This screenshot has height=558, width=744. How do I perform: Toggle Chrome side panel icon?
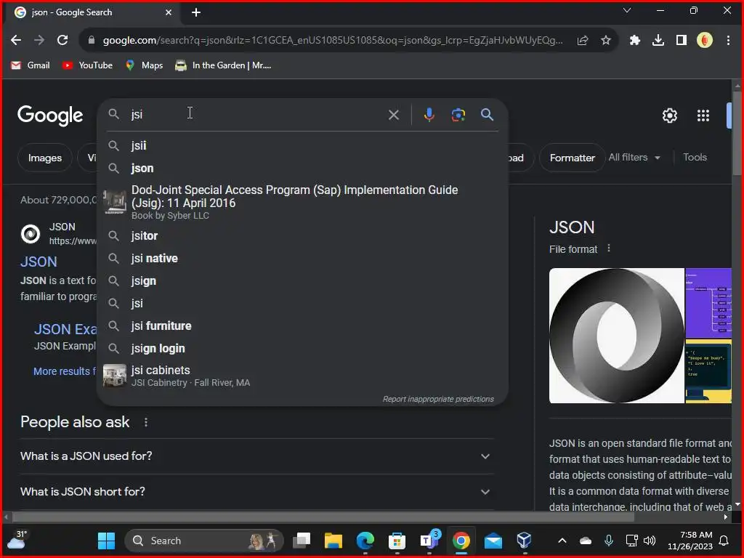click(682, 41)
